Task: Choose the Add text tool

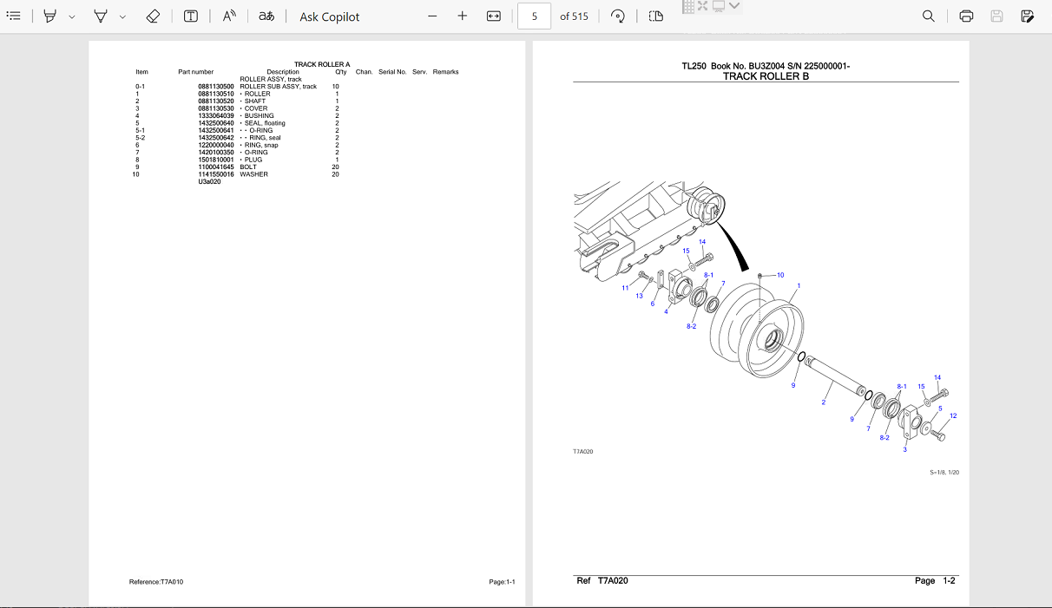Action: [x=191, y=16]
